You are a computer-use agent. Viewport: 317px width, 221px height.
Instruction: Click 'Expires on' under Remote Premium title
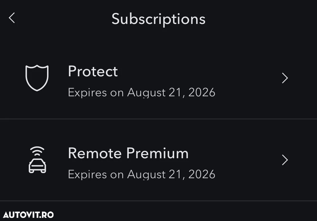96,175
